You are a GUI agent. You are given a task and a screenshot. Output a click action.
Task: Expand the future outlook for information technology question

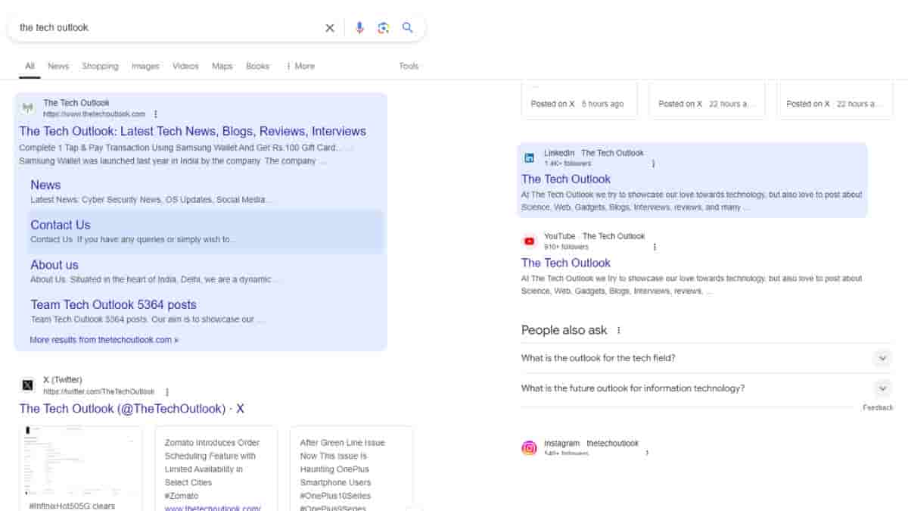(882, 388)
